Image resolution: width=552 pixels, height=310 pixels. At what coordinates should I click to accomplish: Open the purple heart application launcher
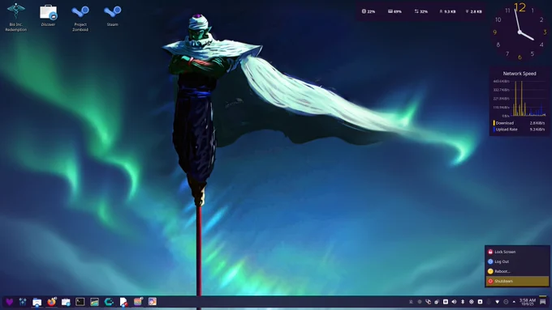[10, 302]
